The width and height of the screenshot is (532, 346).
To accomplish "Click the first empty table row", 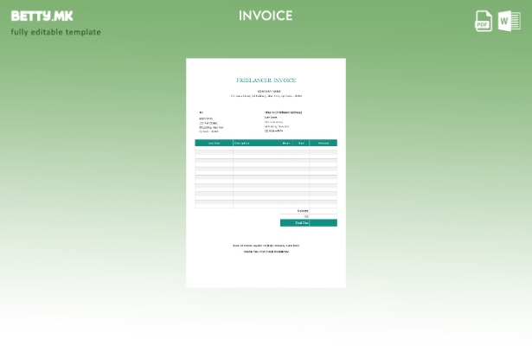I will pyautogui.click(x=266, y=150).
